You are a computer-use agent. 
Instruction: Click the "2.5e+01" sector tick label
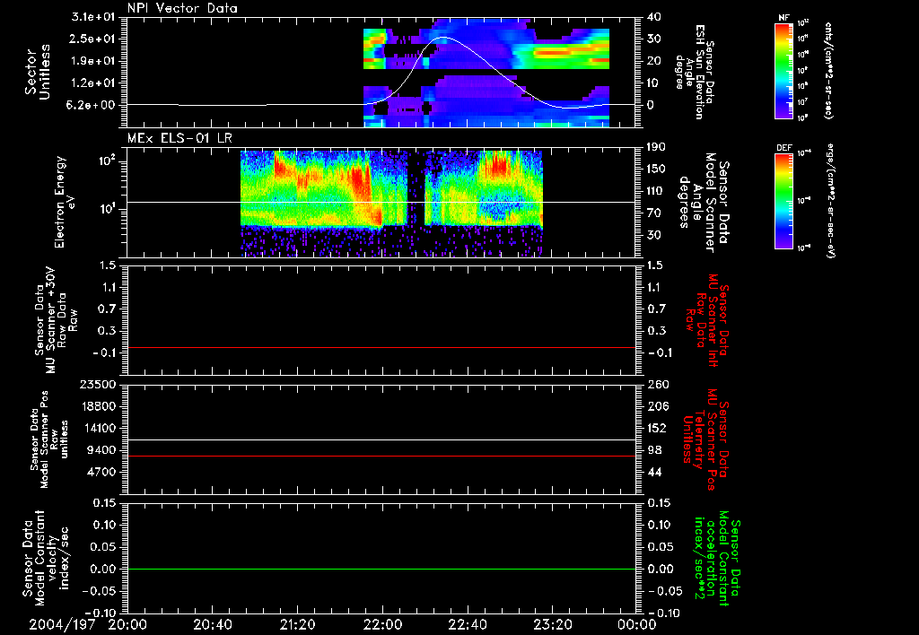coord(93,39)
